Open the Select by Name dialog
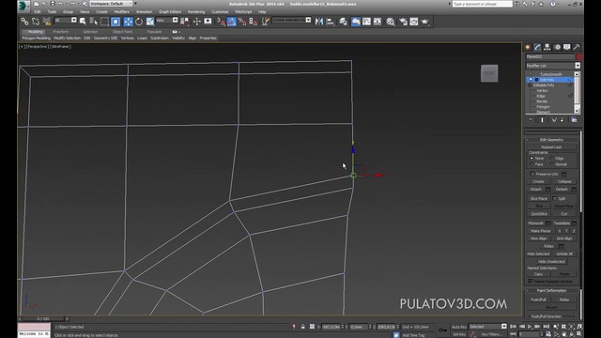This screenshot has width=601, height=338. (94, 22)
